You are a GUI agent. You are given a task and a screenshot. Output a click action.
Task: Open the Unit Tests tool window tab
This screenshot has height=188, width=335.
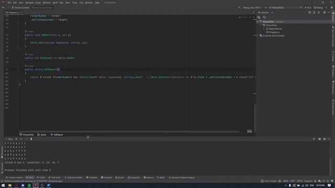click(x=54, y=178)
